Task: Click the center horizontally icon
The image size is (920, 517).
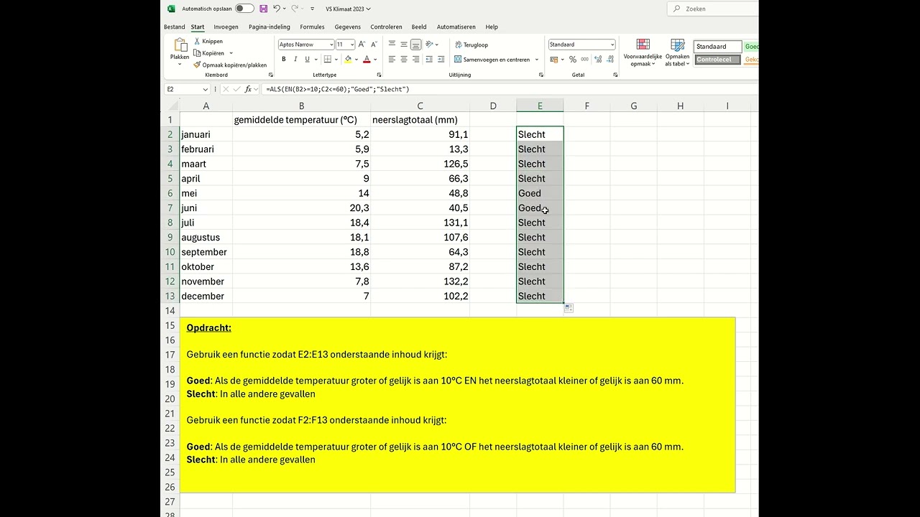Action: pyautogui.click(x=404, y=60)
